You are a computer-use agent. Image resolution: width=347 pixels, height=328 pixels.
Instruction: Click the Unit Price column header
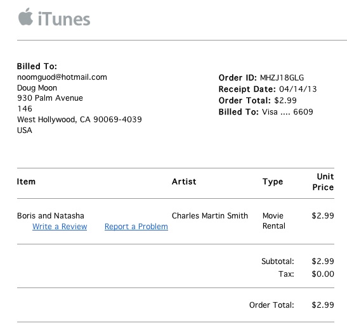coord(323,182)
